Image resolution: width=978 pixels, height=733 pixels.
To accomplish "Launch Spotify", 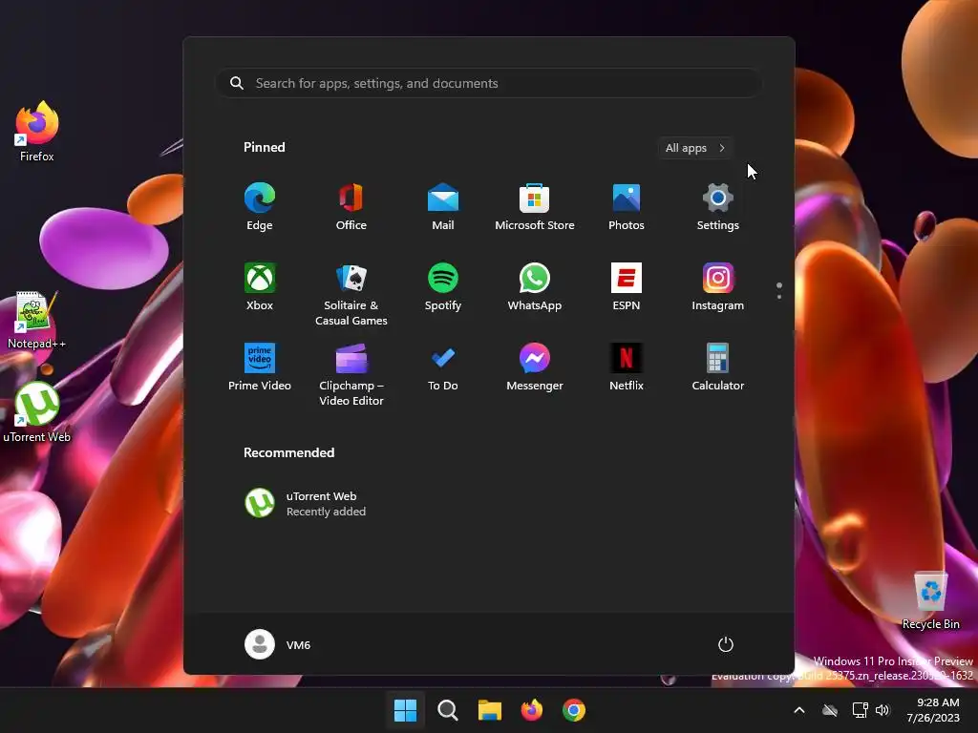I will click(x=443, y=286).
